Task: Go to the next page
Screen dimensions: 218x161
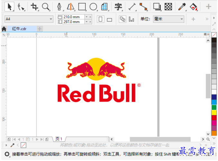Action: coord(37,139)
